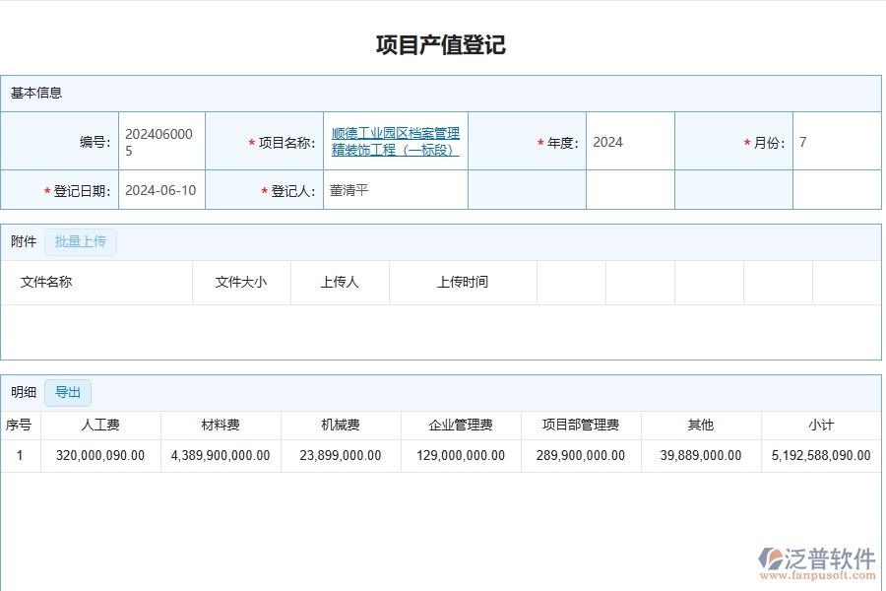
Task: Click the 基本信息 section header
Action: pyautogui.click(x=35, y=93)
